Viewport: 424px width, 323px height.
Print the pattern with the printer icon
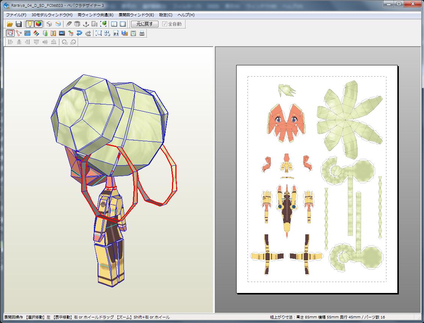point(142,33)
